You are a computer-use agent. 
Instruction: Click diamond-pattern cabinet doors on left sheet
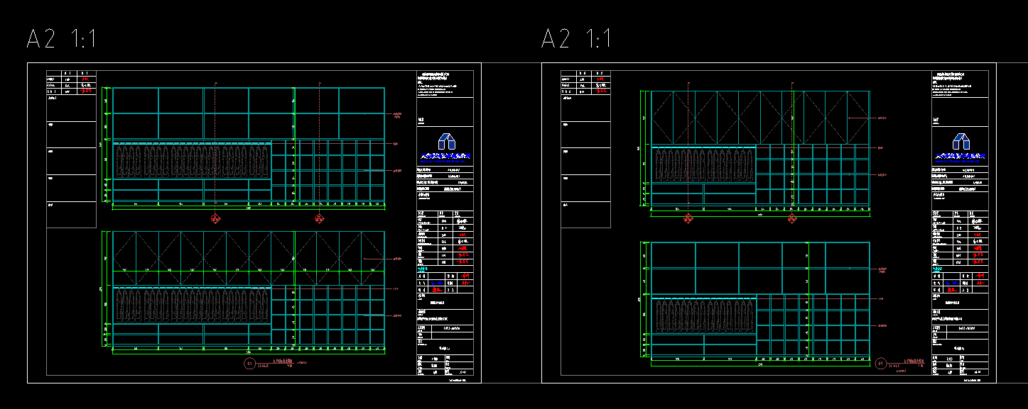pos(249,251)
